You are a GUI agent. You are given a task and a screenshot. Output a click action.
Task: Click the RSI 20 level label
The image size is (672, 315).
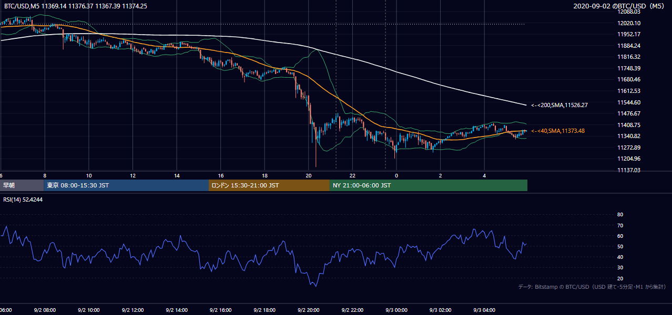620,278
